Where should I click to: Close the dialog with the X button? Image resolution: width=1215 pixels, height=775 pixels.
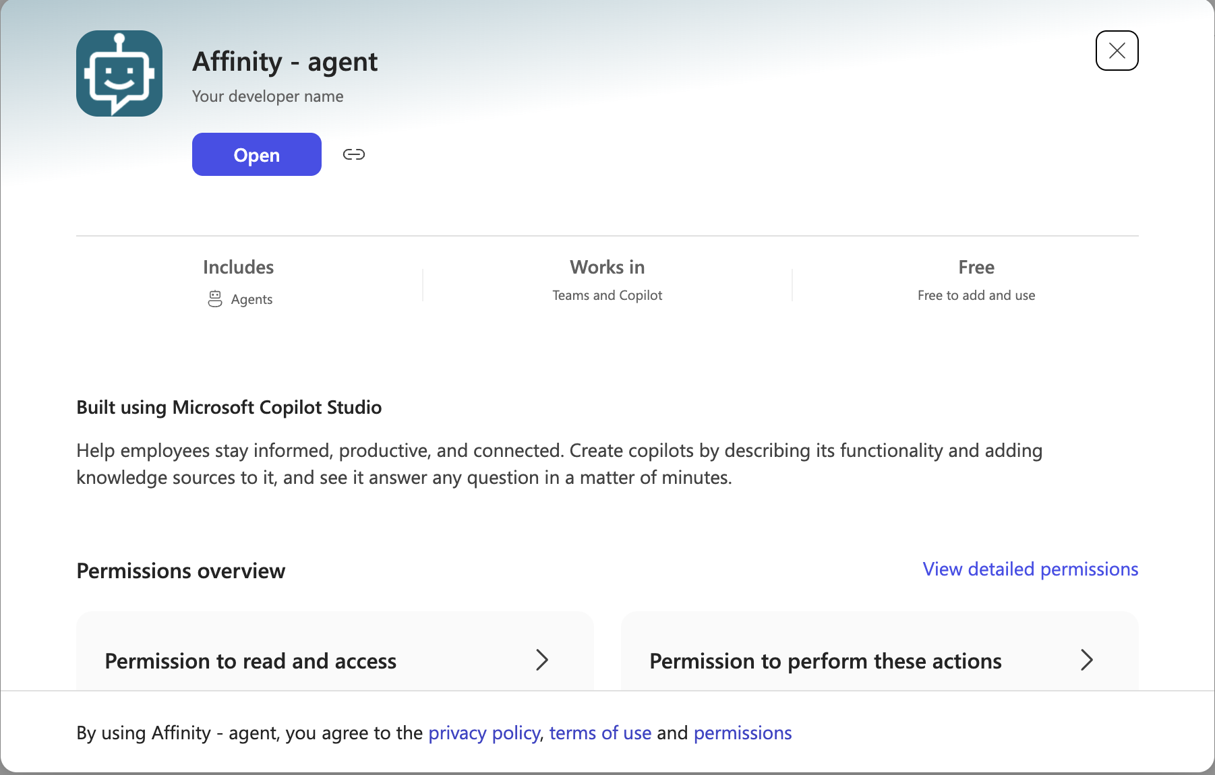(1117, 51)
